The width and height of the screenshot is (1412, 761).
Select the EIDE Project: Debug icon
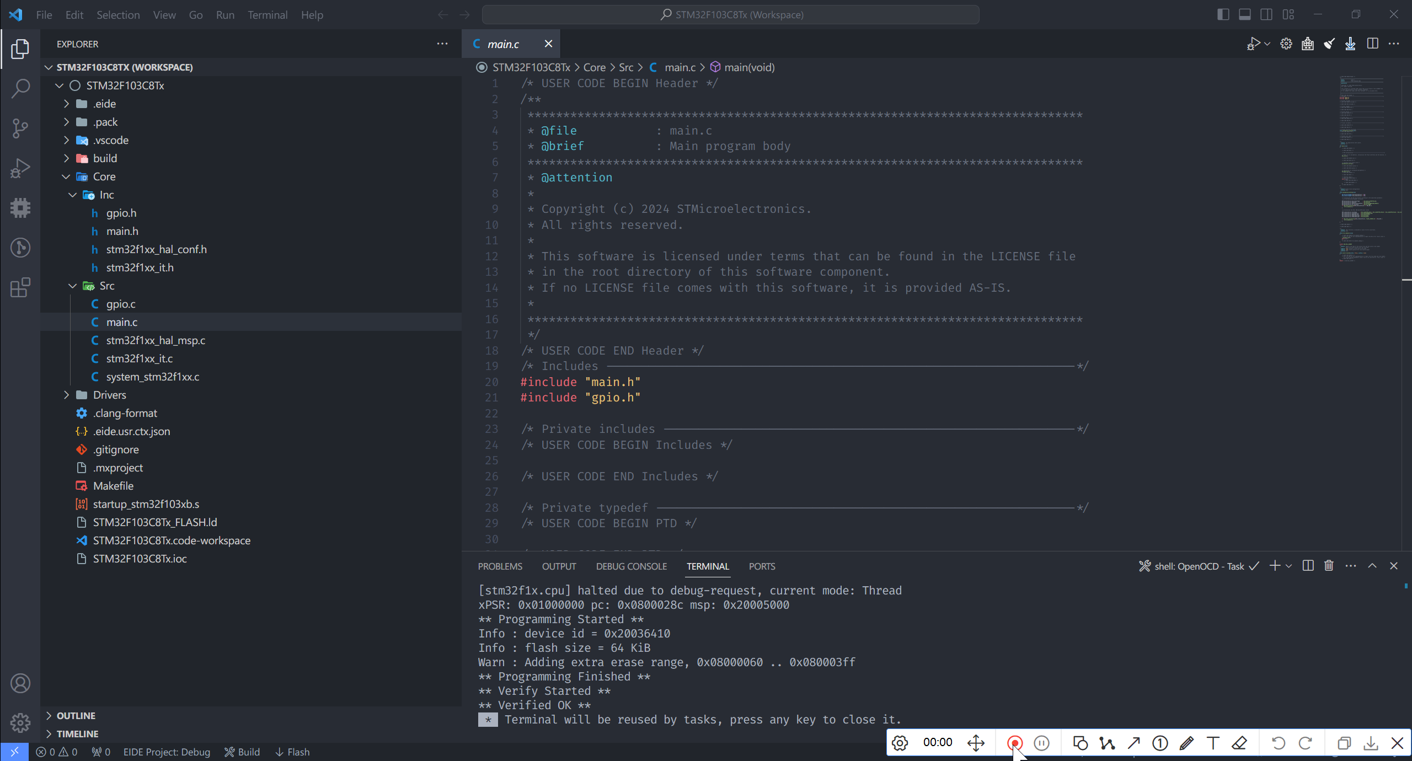click(x=167, y=752)
